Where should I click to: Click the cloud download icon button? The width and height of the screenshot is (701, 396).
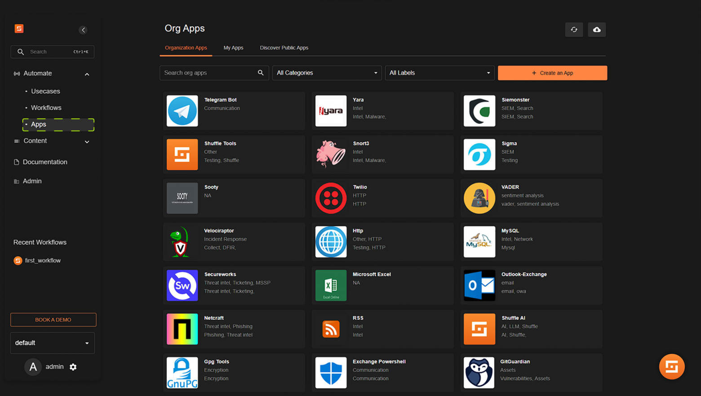[597, 30]
